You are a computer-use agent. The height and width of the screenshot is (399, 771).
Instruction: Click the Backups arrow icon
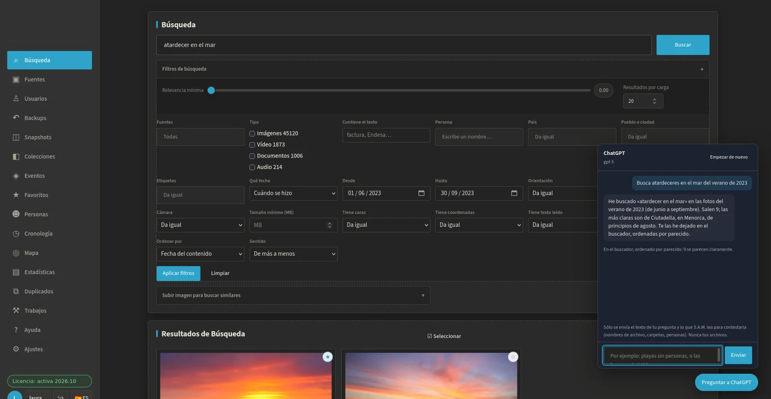tap(16, 118)
